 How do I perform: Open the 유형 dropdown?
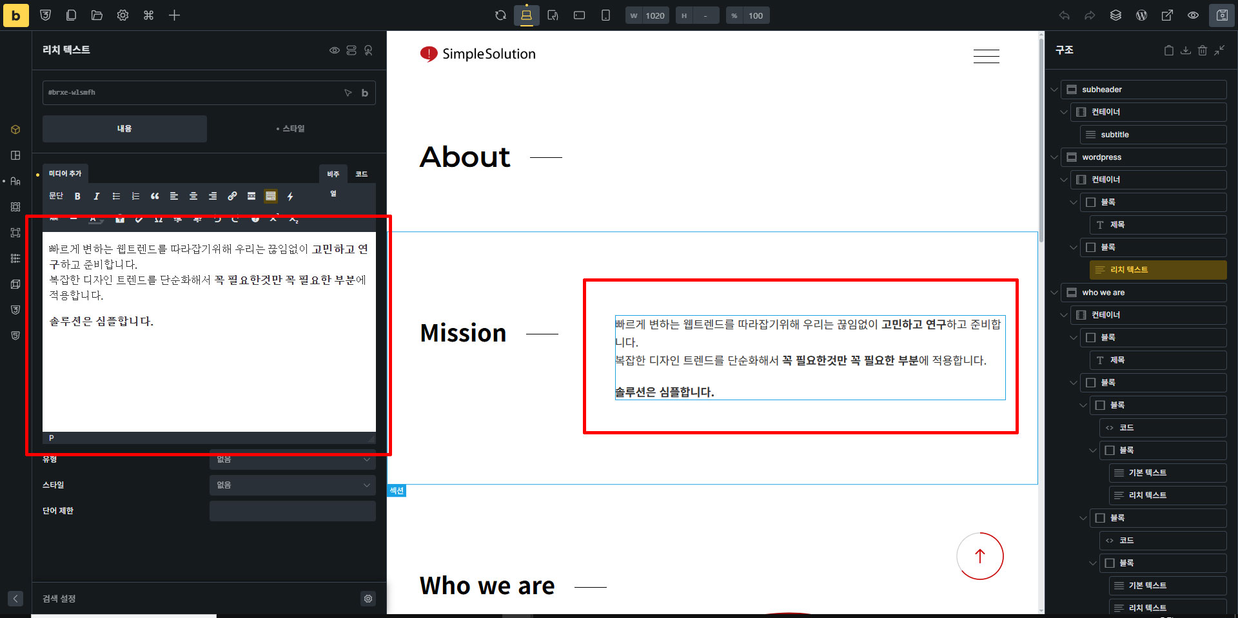[x=292, y=459]
